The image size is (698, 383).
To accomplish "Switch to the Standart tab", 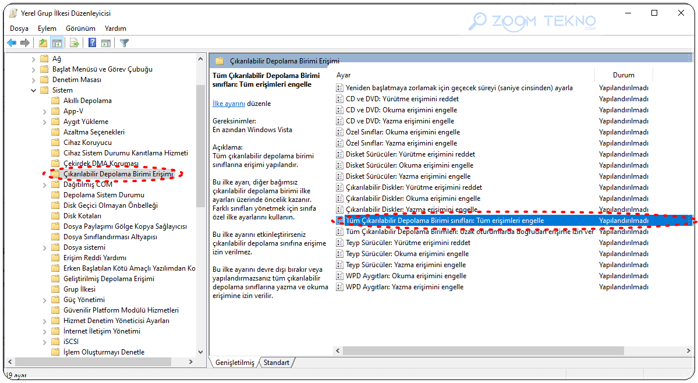I will (276, 363).
